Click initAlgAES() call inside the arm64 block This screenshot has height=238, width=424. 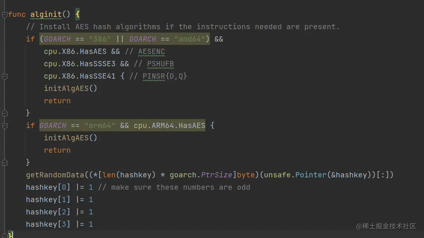point(70,138)
